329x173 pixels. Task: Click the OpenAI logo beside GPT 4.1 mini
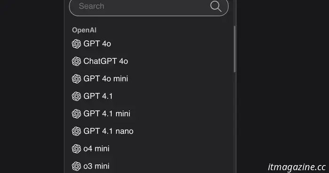[76, 114]
